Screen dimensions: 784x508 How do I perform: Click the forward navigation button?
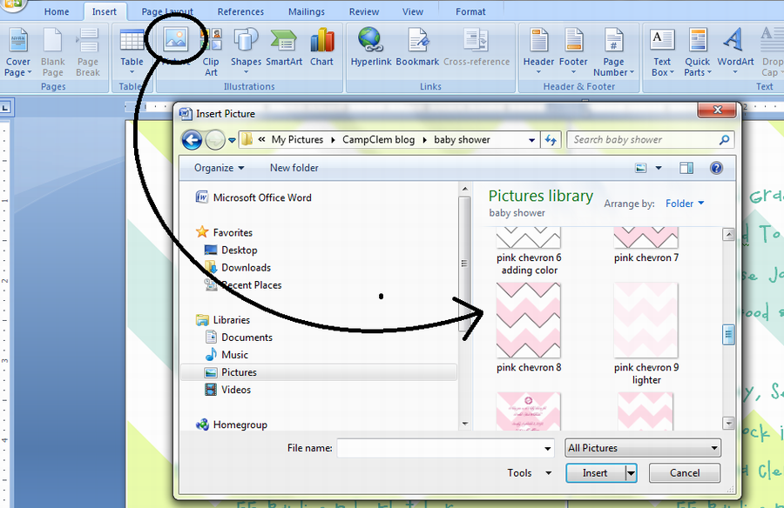(x=215, y=140)
